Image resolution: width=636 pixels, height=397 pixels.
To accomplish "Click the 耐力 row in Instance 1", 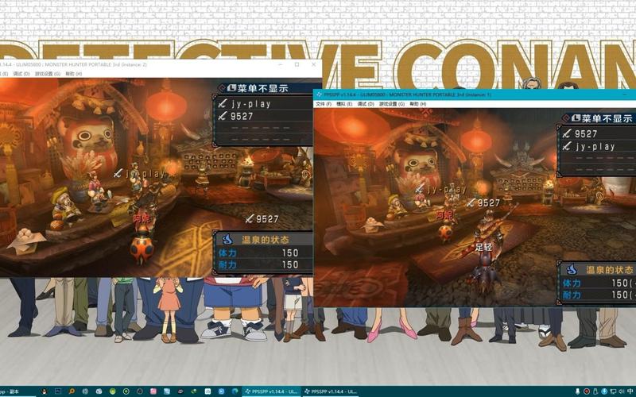I will point(599,295).
